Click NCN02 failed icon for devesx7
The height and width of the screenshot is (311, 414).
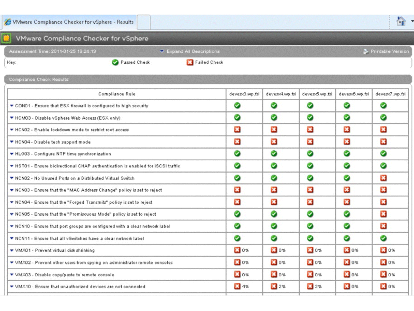tap(383, 178)
